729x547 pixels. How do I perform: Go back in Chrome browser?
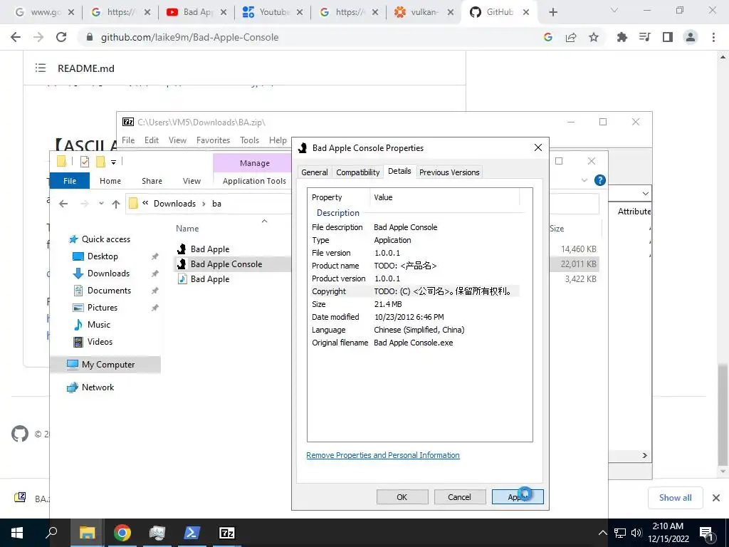coord(16,37)
